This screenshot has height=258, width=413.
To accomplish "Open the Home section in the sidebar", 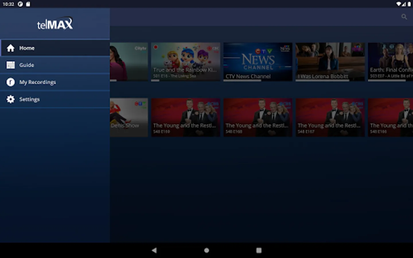I will pyautogui.click(x=55, y=48).
